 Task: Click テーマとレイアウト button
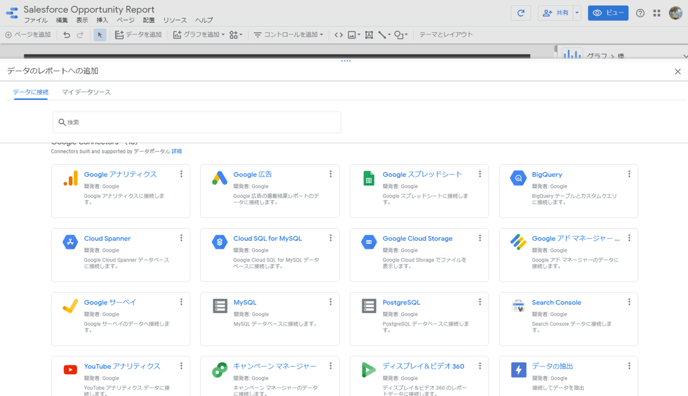[446, 35]
